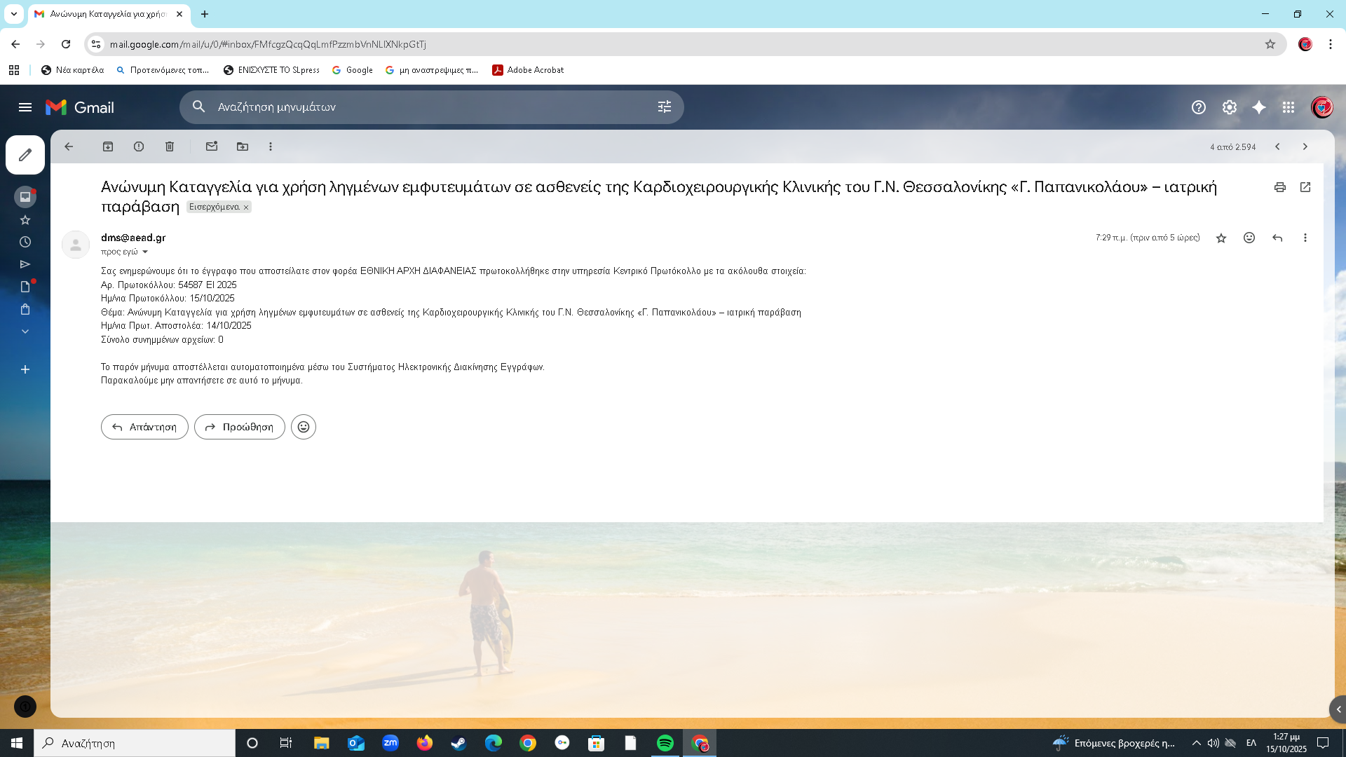Open the Sent mail folder in sidebar
Viewport: 1346px width, 757px height.
click(x=25, y=264)
